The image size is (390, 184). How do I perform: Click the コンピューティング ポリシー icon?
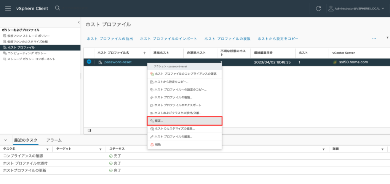[x=5, y=53]
